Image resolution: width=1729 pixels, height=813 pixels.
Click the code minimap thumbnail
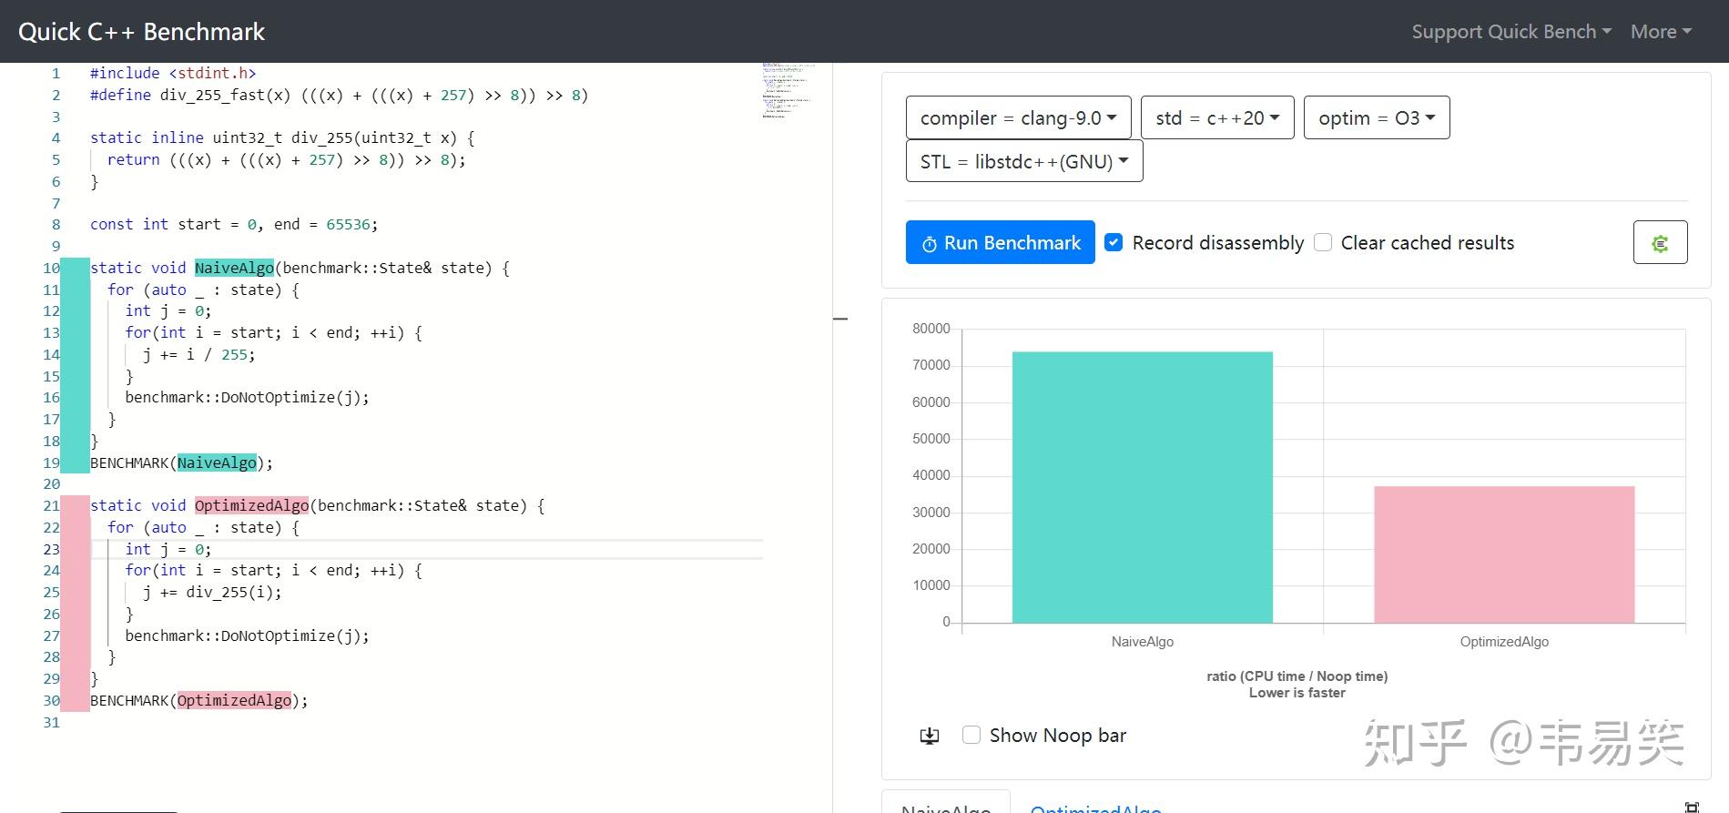(788, 91)
